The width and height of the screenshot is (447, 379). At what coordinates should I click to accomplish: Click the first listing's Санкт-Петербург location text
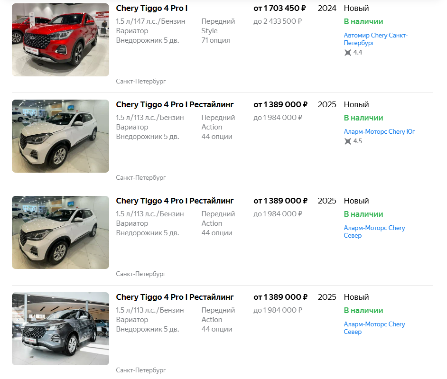pos(141,82)
